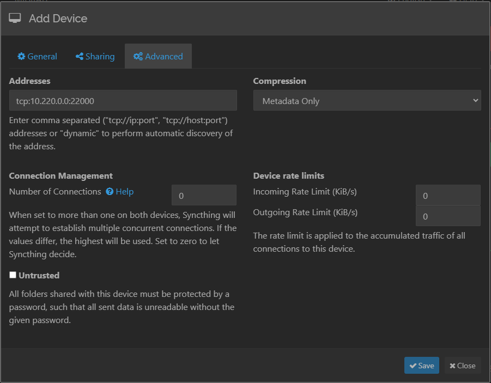Click the Incoming Rate Limit field
Image resolution: width=491 pixels, height=383 pixels.
coord(447,196)
